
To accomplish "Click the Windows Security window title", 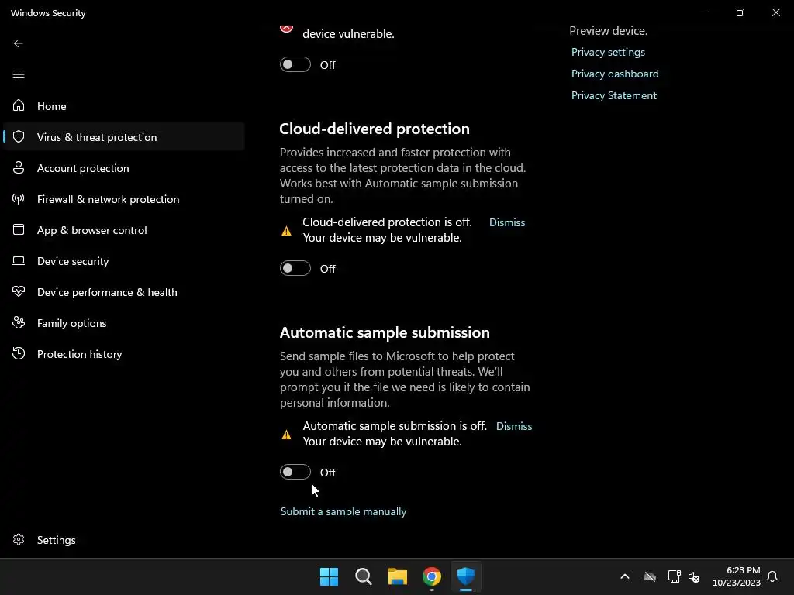I will coord(48,13).
